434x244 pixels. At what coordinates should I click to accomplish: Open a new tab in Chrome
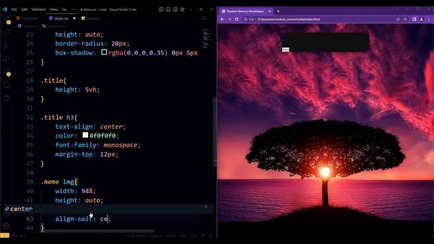[x=278, y=12]
